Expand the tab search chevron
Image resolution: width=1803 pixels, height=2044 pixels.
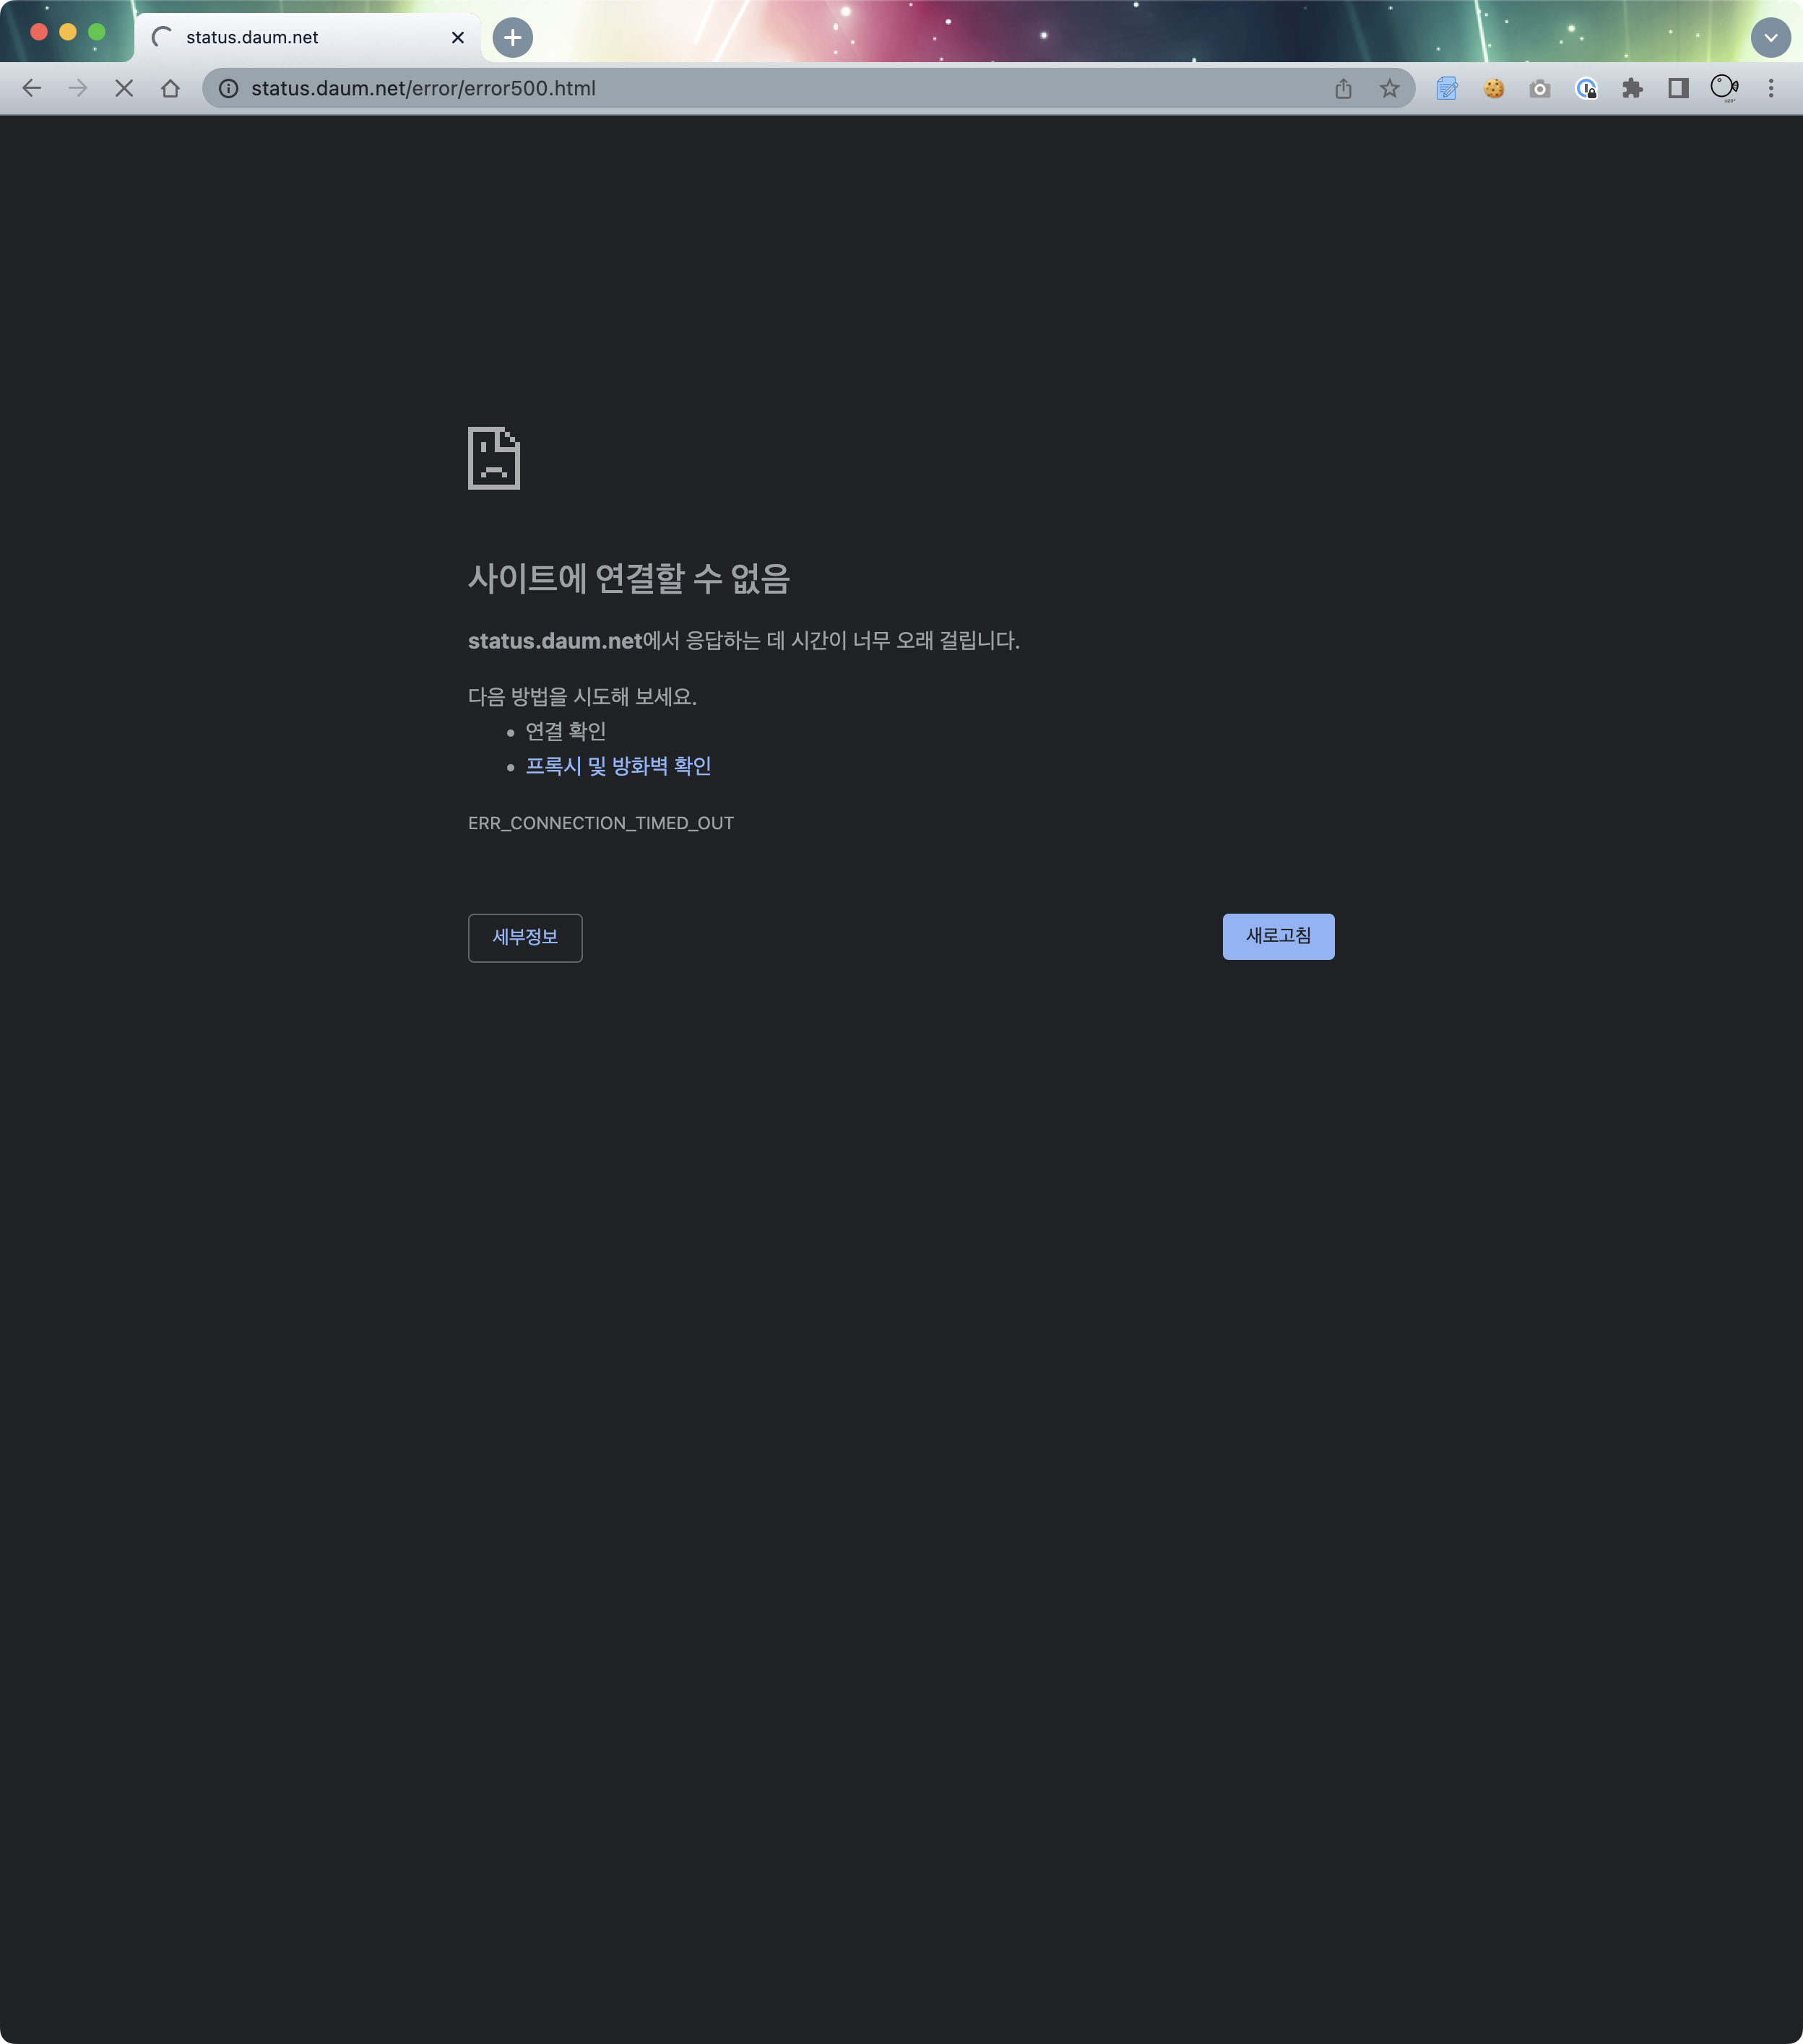click(1770, 38)
